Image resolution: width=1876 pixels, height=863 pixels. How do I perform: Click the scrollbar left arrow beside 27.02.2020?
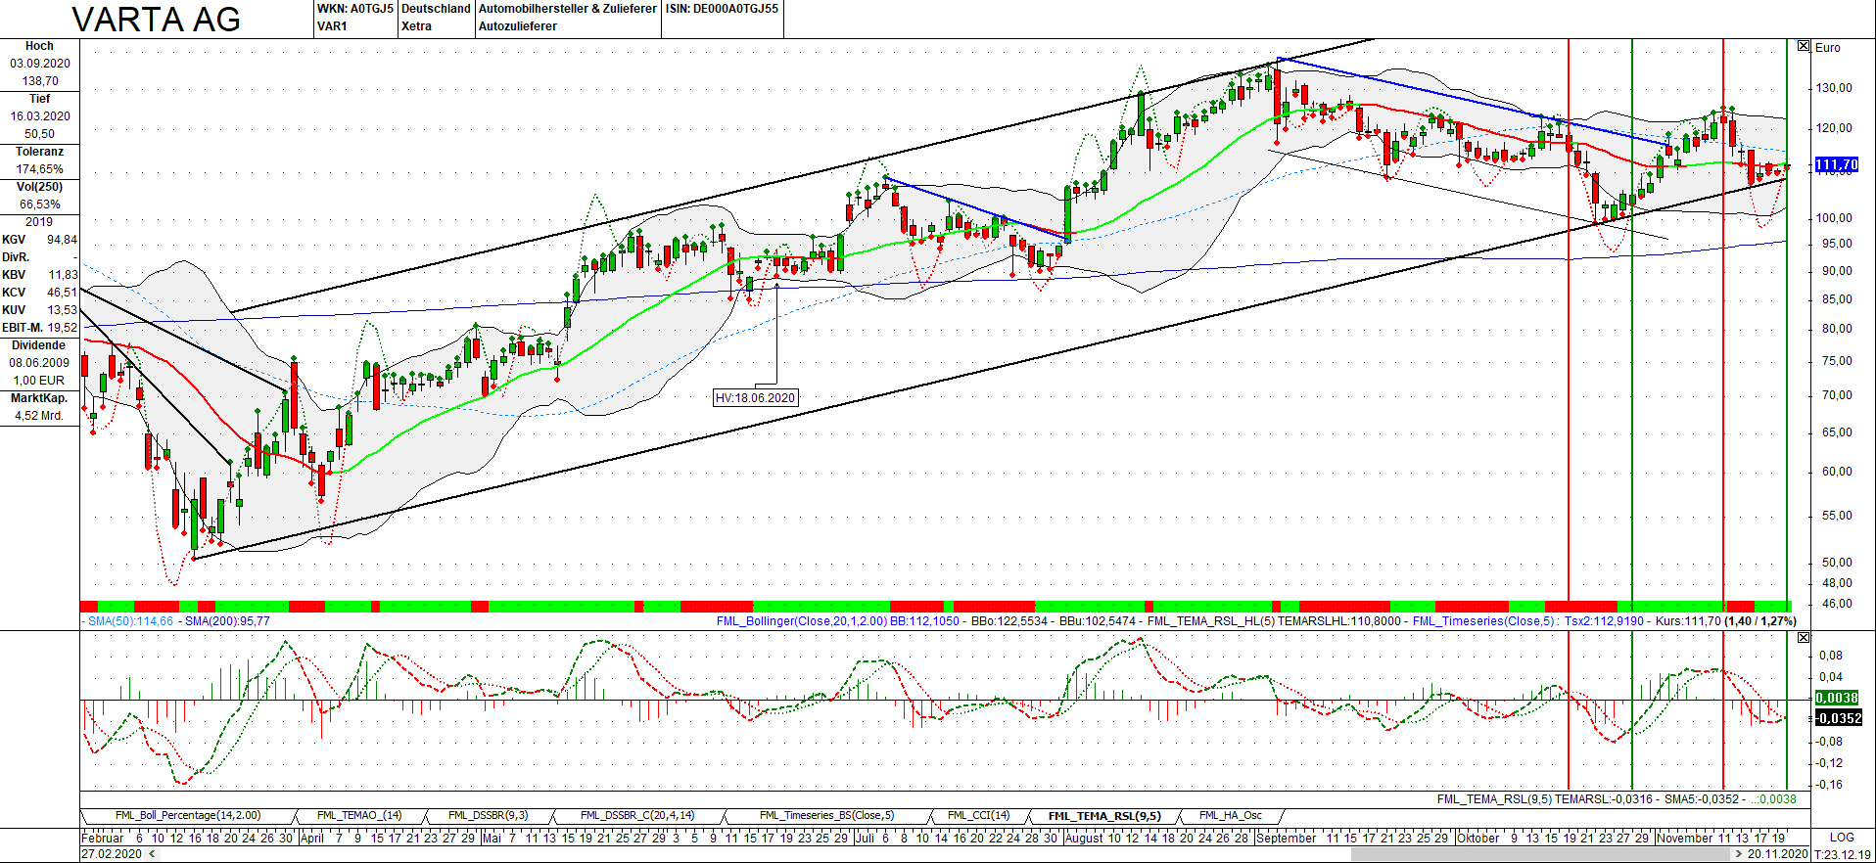[x=152, y=854]
